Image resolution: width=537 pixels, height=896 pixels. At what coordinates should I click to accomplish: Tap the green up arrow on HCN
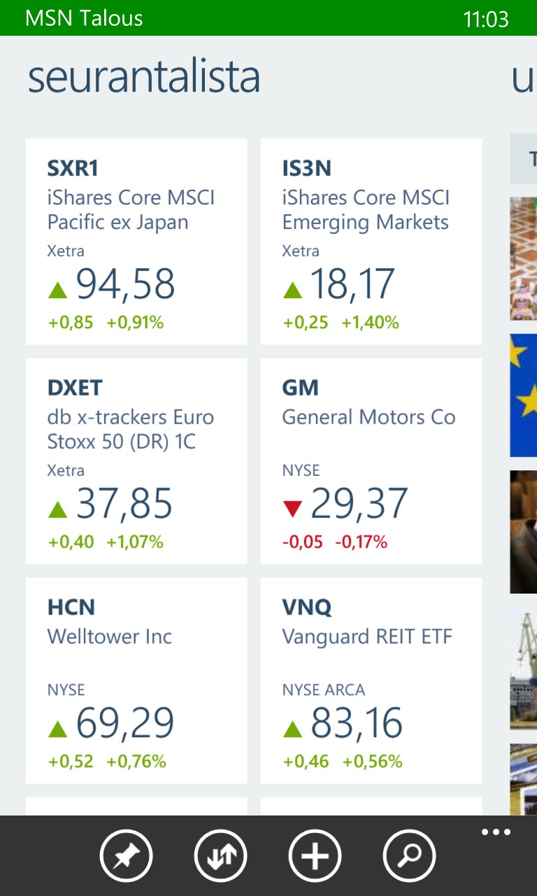tap(57, 729)
